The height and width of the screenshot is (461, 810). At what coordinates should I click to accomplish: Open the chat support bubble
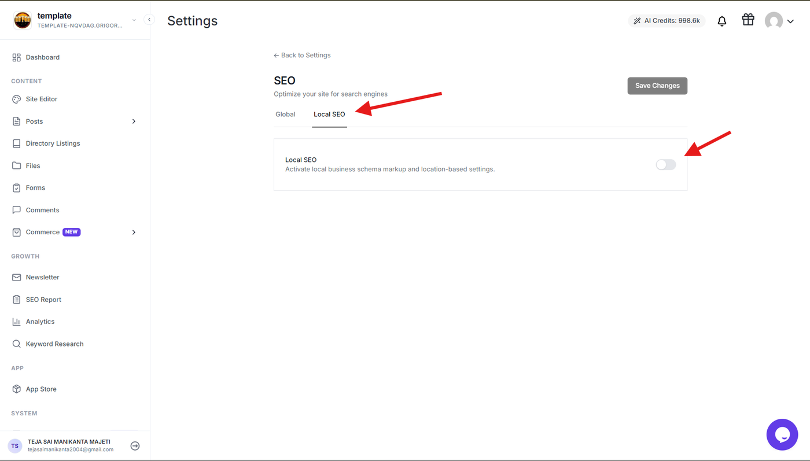(782, 434)
